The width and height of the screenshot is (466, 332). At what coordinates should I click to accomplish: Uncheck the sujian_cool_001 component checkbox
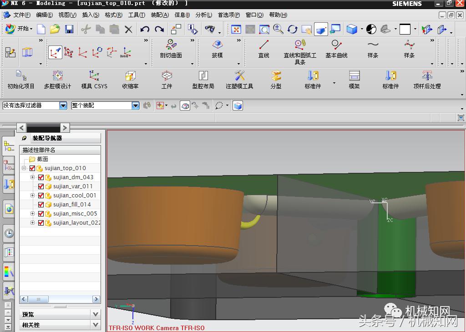41,196
